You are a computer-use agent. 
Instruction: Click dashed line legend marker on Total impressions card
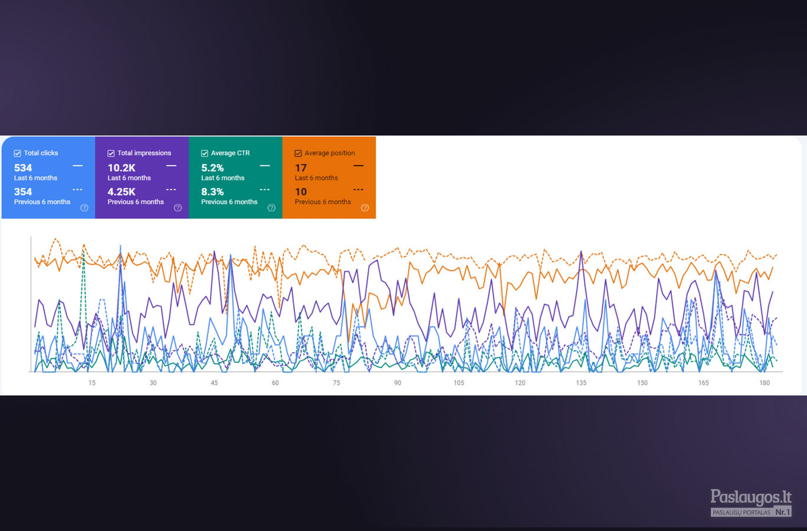(171, 189)
